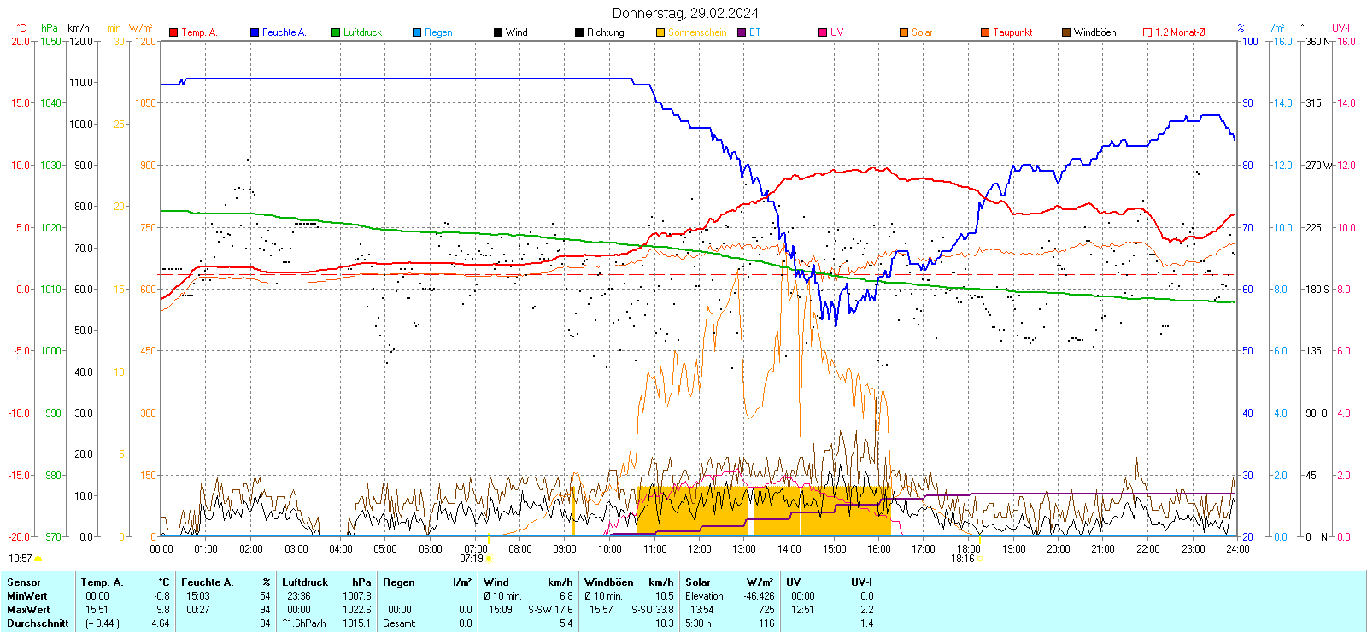Image resolution: width=1367 pixels, height=632 pixels.
Task: Click the black Wind legend square
Action: tap(498, 32)
